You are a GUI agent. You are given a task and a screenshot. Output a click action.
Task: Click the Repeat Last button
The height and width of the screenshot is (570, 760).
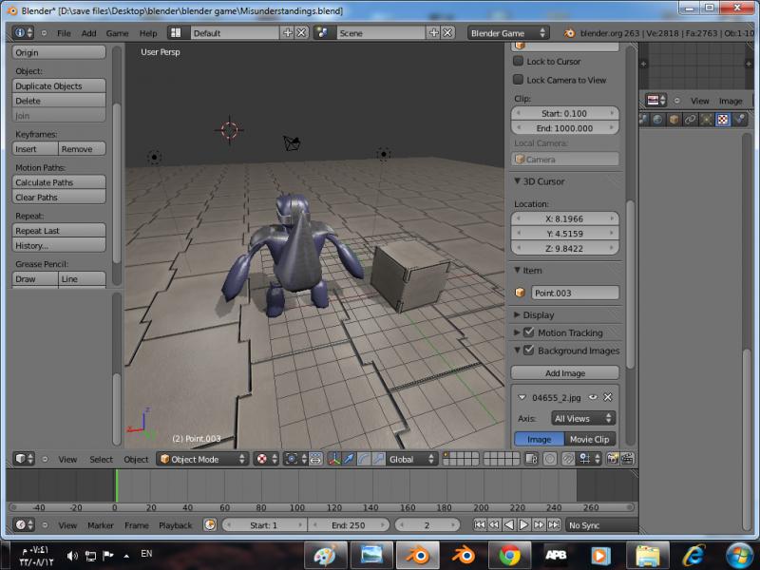[59, 231]
